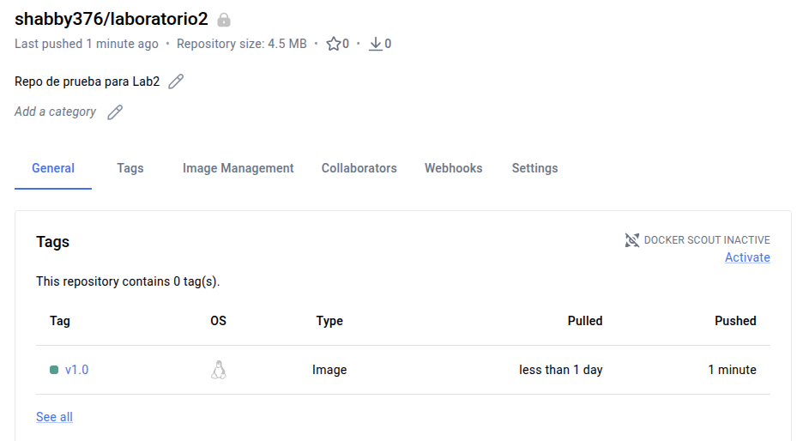Image resolution: width=797 pixels, height=441 pixels.
Task: Click the private repository lock icon
Action: point(224,20)
